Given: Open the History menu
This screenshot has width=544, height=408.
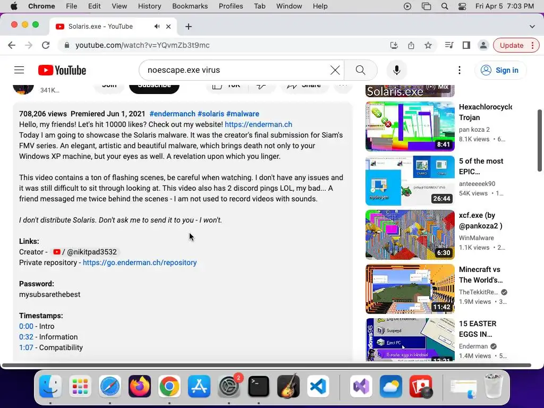Looking at the screenshot, I should coord(149,6).
